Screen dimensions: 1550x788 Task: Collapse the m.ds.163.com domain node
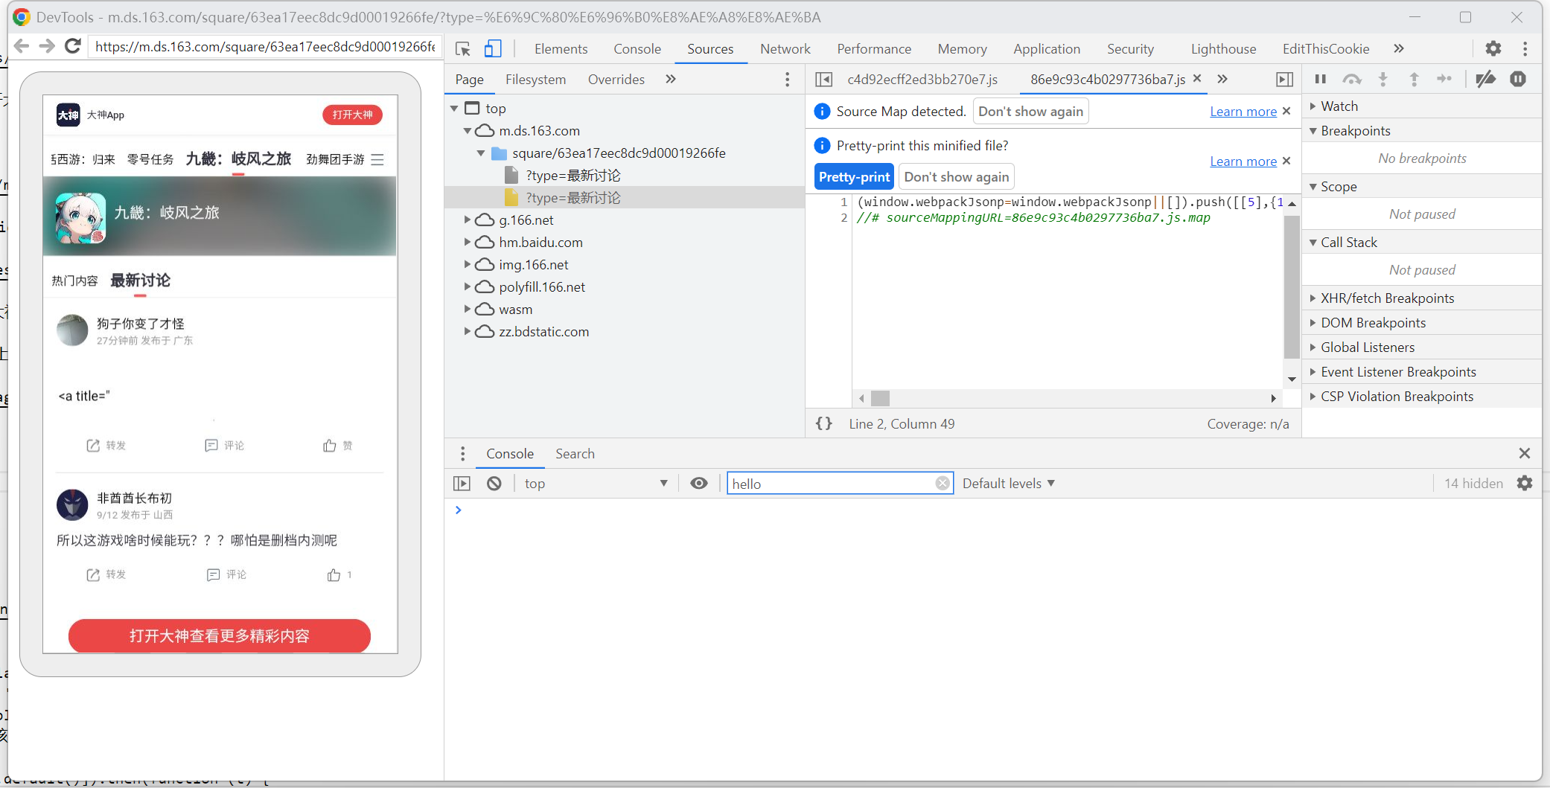coord(468,131)
